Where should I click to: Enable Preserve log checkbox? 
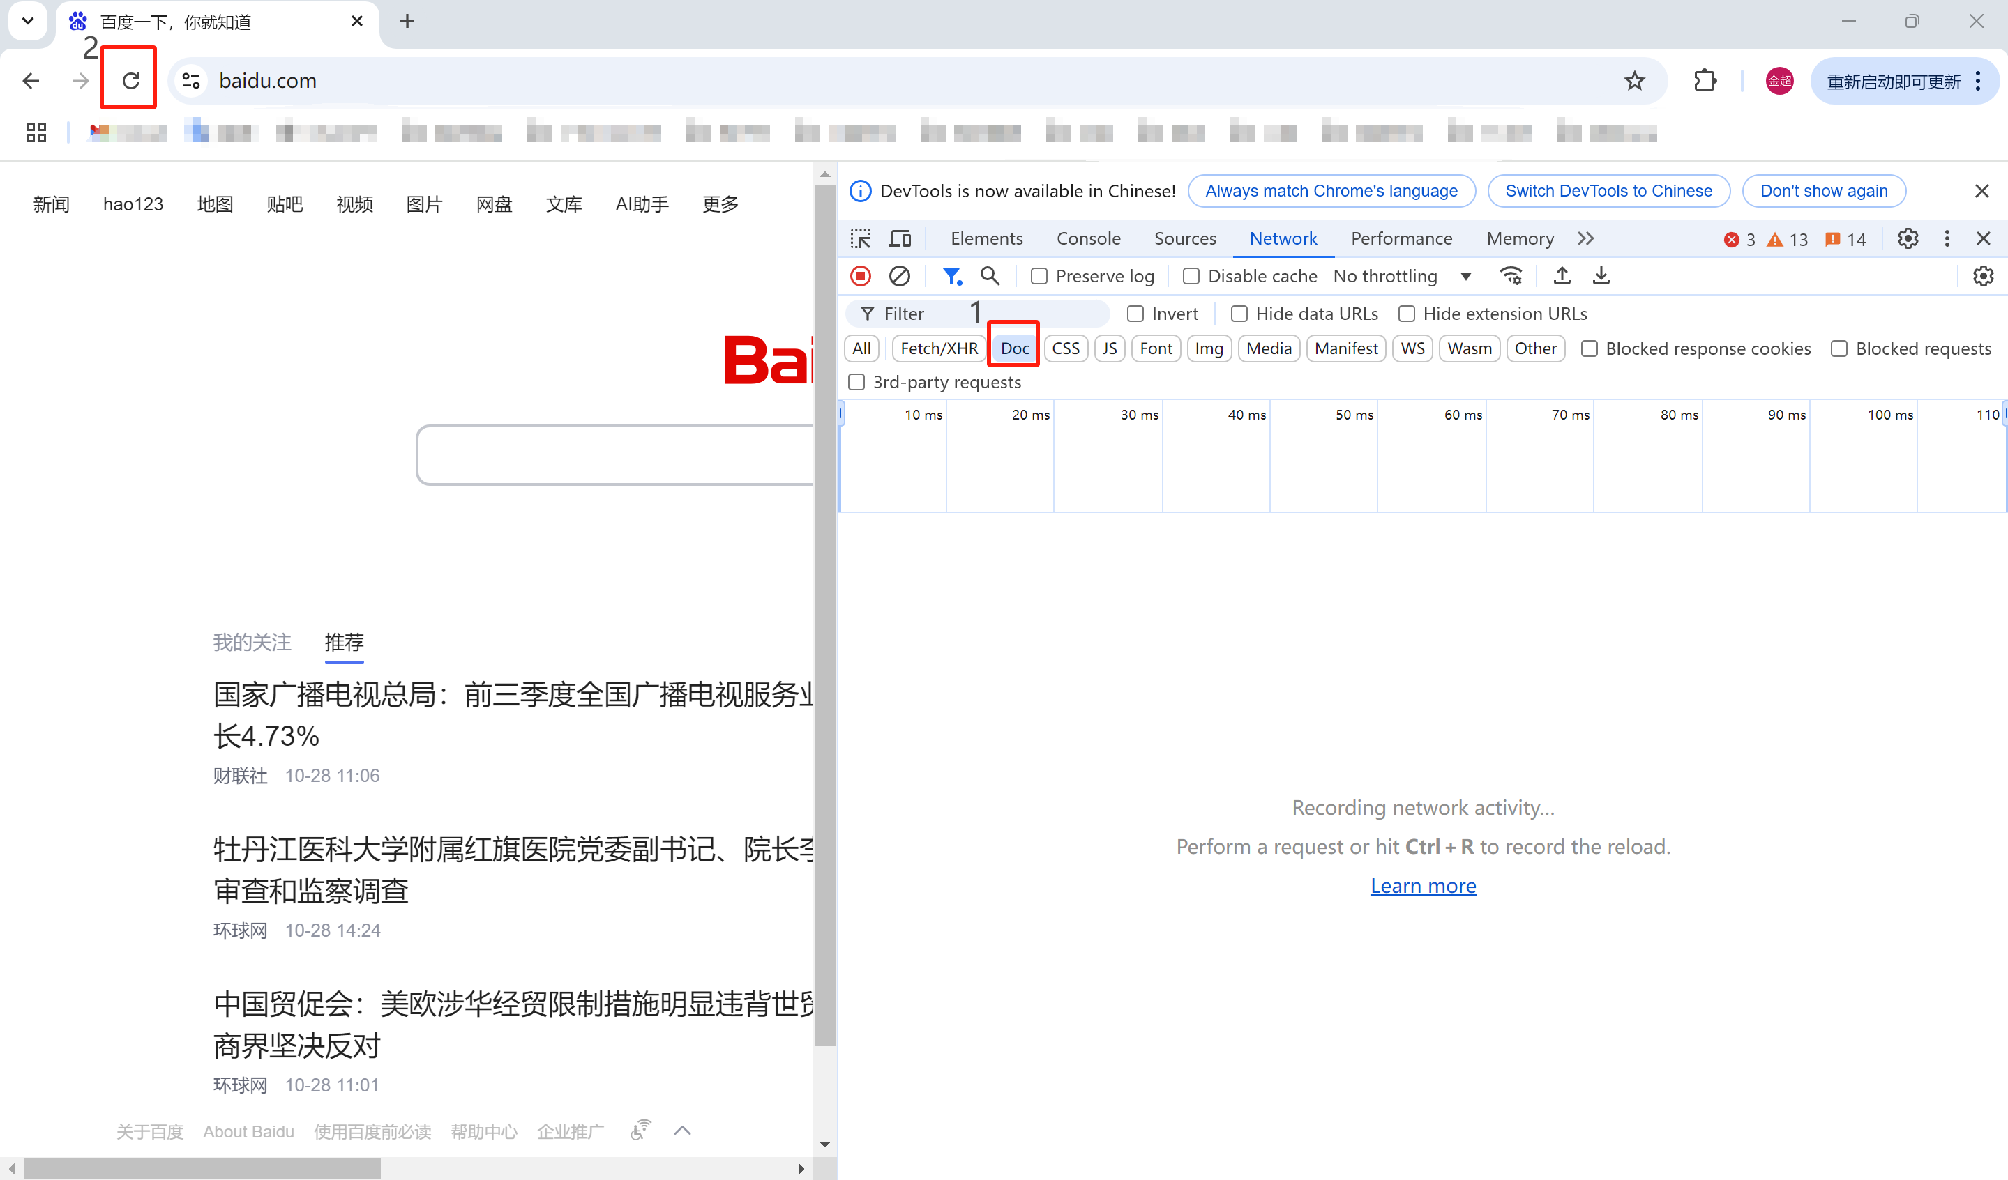click(1039, 276)
